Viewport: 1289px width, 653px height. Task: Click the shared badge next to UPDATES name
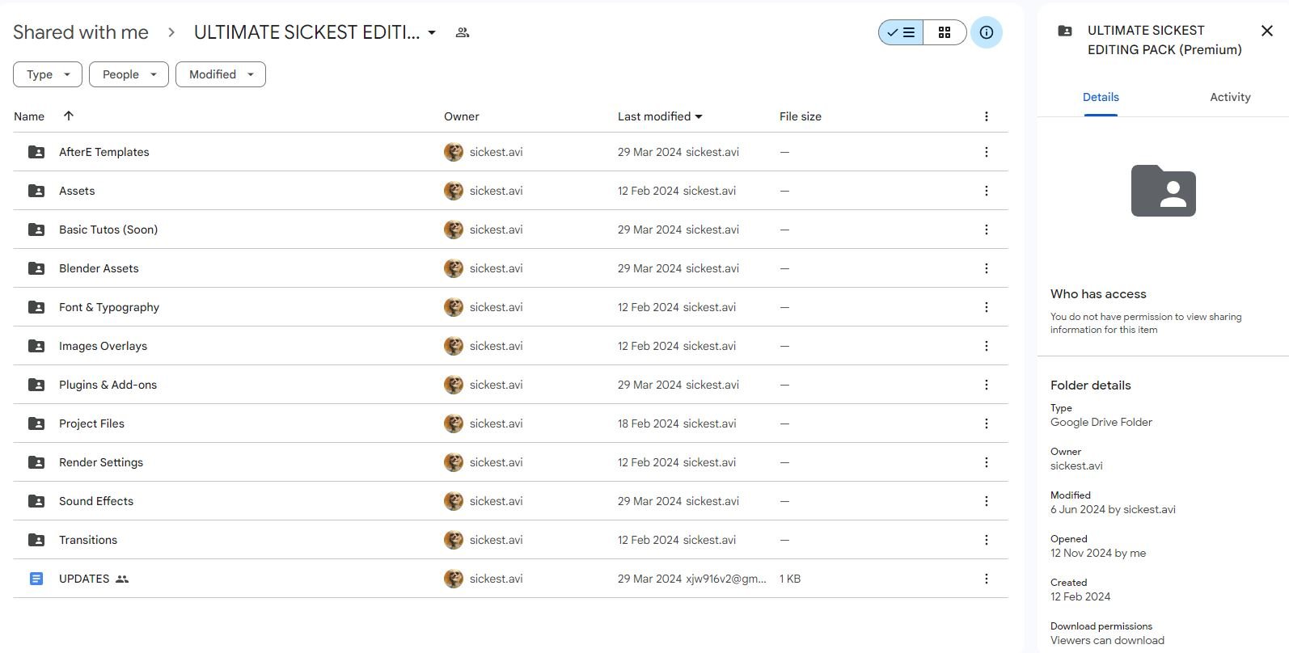122,579
